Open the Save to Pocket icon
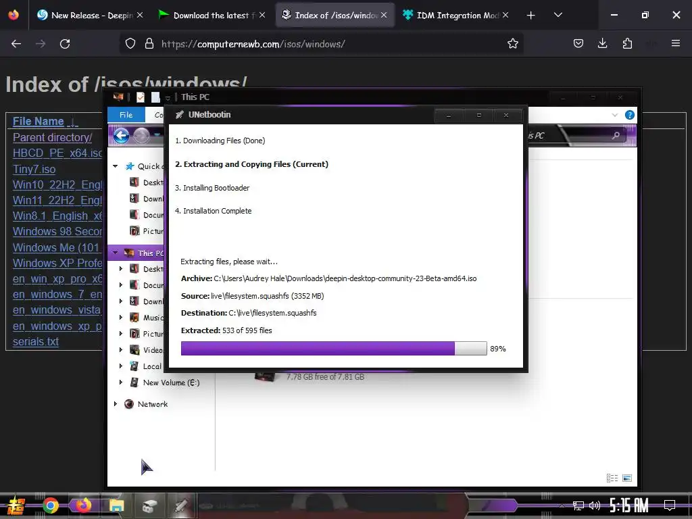This screenshot has width=692, height=519. [x=578, y=44]
